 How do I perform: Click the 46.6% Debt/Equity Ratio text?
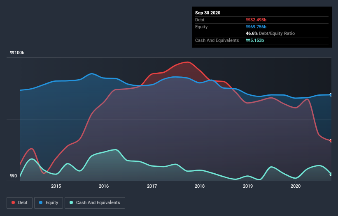point(270,33)
